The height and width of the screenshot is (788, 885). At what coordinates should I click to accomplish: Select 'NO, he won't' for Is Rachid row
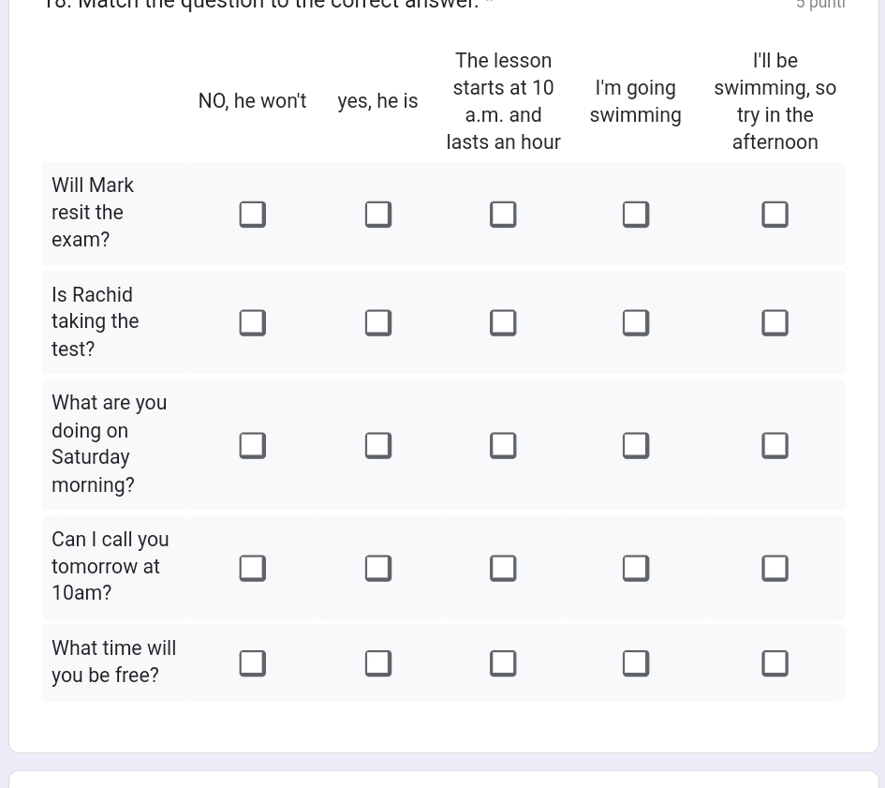pos(252,323)
